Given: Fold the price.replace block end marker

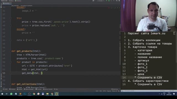Looking at the screenshot, I should [x=11, y=26].
